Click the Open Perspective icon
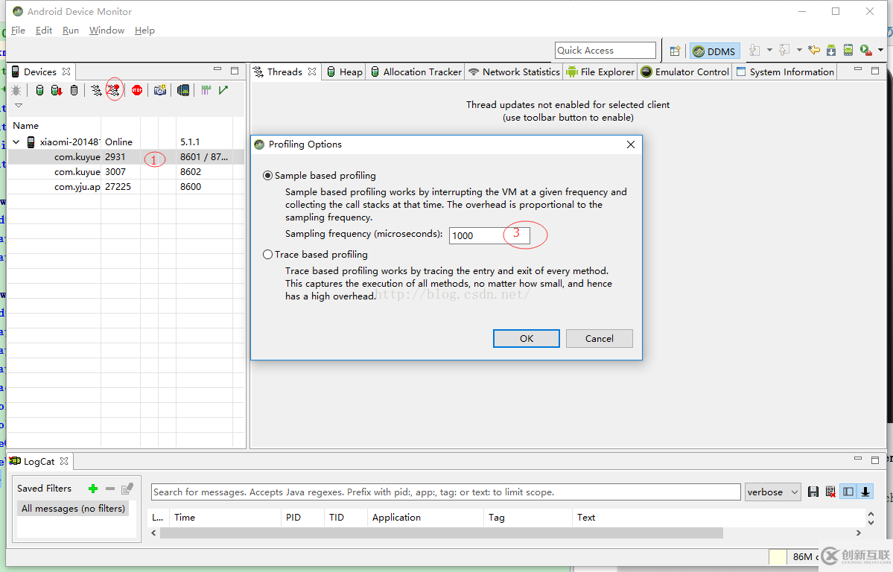The width and height of the screenshot is (893, 572). point(675,51)
